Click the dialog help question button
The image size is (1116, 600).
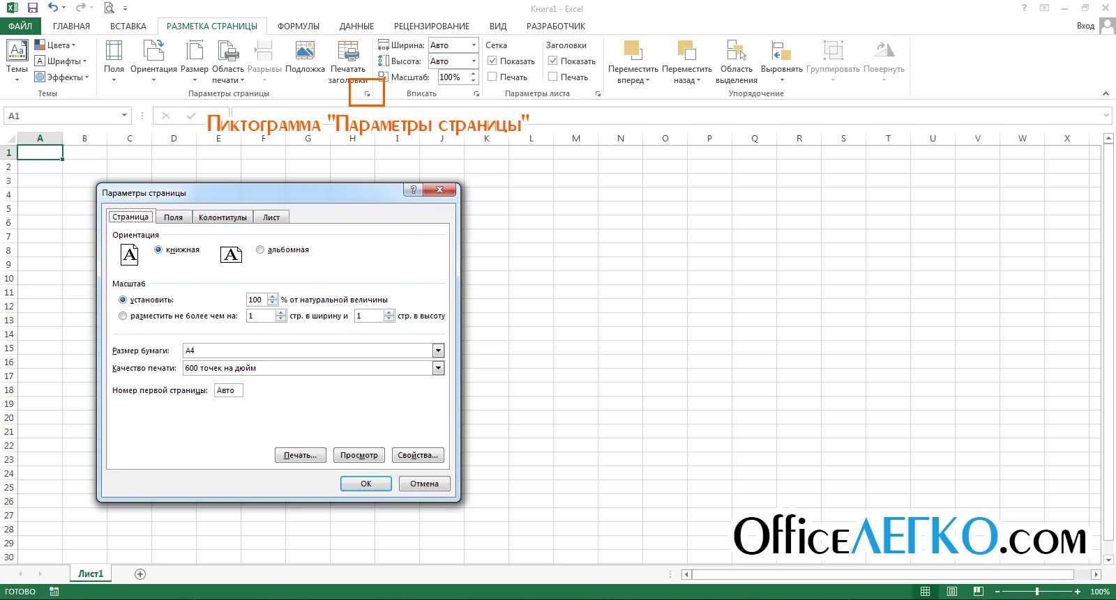pyautogui.click(x=413, y=190)
